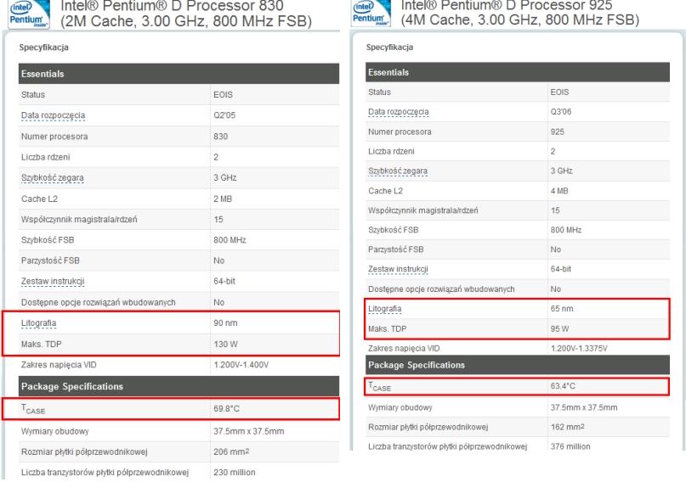Click the Essentials header in the 830 table
Image resolution: width=686 pixels, height=482 pixels.
click(x=179, y=74)
